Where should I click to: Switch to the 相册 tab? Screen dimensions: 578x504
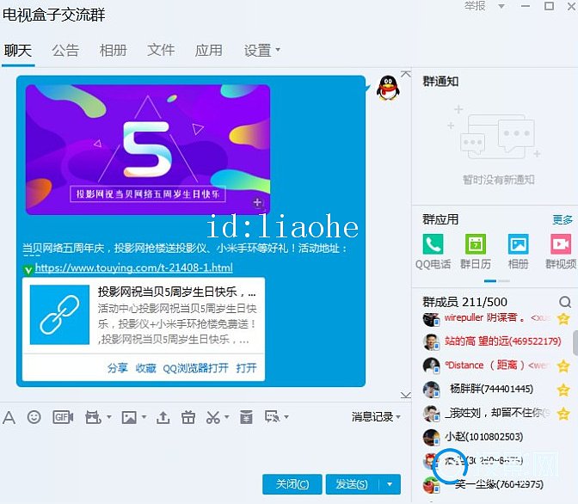click(x=114, y=51)
